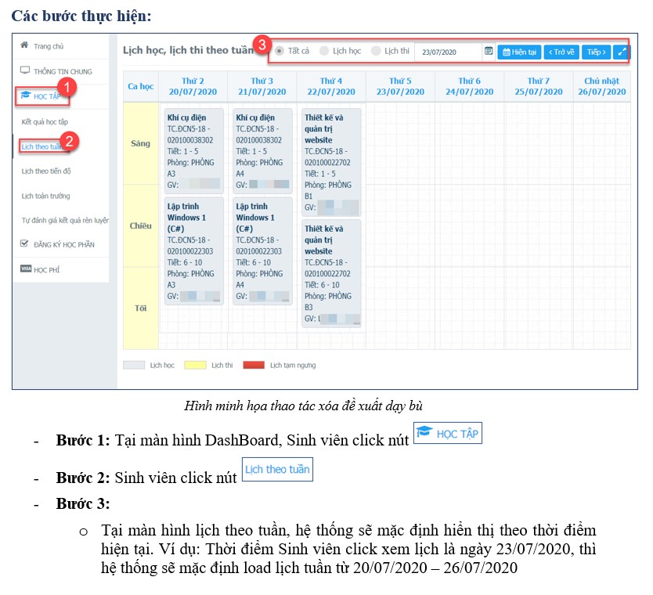This screenshot has width=653, height=595.
Task: Click the Hiện tại button
Action: coord(519,52)
